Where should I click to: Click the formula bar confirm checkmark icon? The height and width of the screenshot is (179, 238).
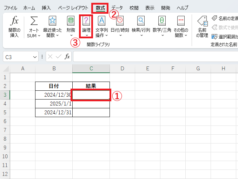pos(58,57)
